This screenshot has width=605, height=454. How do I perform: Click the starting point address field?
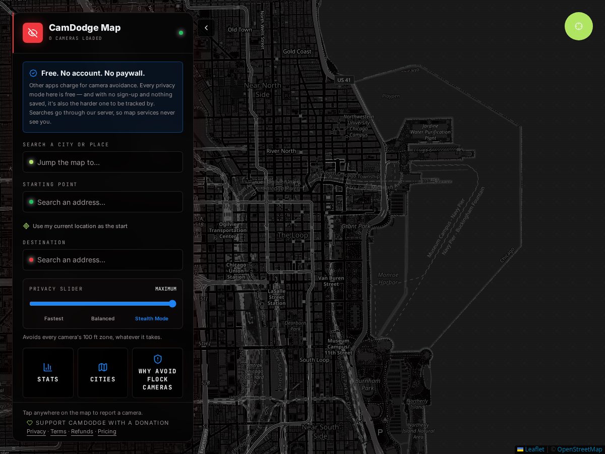[103, 202]
